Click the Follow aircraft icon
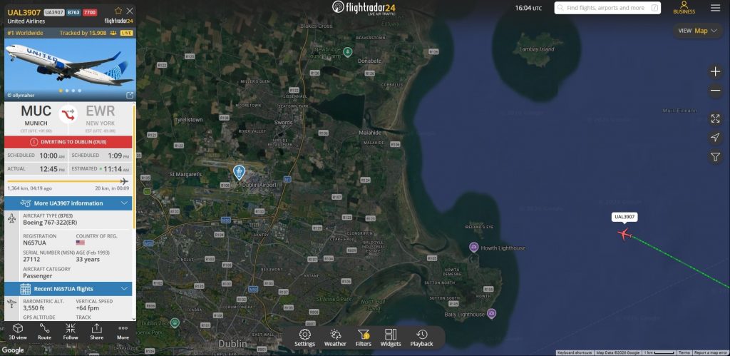This screenshot has height=356, width=730. [x=70, y=331]
